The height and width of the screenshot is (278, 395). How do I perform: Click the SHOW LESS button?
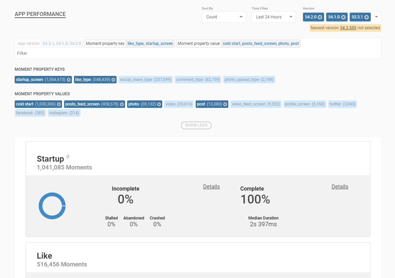(x=196, y=125)
